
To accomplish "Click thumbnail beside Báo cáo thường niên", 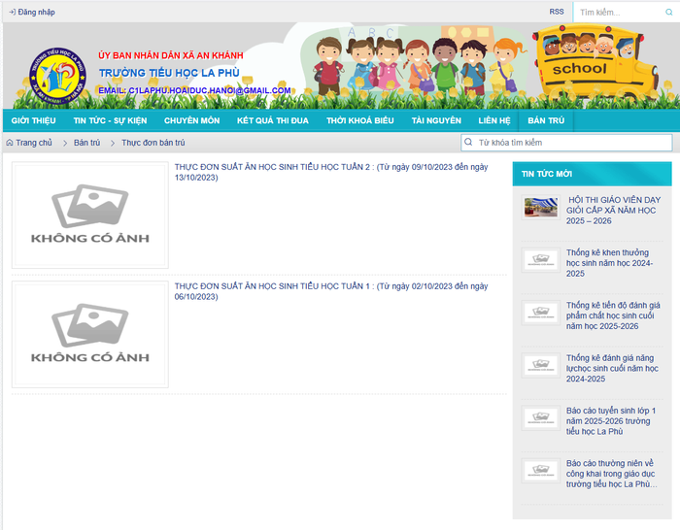I will 541,471.
